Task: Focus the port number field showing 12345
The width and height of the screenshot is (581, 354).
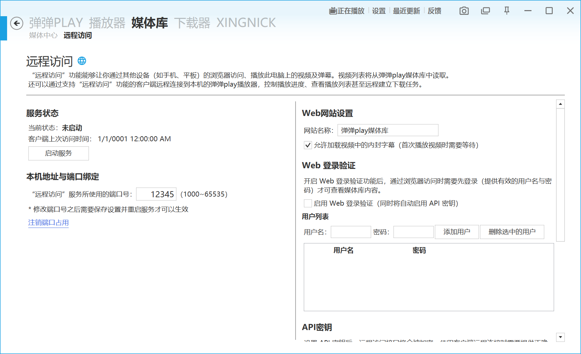Action: pos(156,194)
